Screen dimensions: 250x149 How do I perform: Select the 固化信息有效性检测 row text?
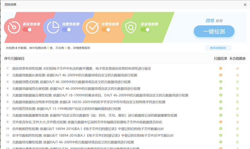(81, 69)
